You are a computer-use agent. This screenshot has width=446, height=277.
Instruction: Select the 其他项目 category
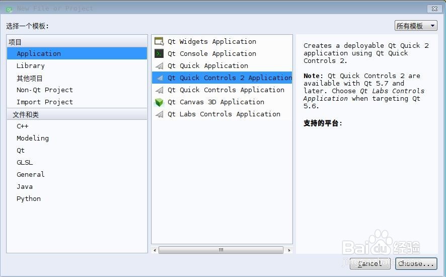coord(77,78)
